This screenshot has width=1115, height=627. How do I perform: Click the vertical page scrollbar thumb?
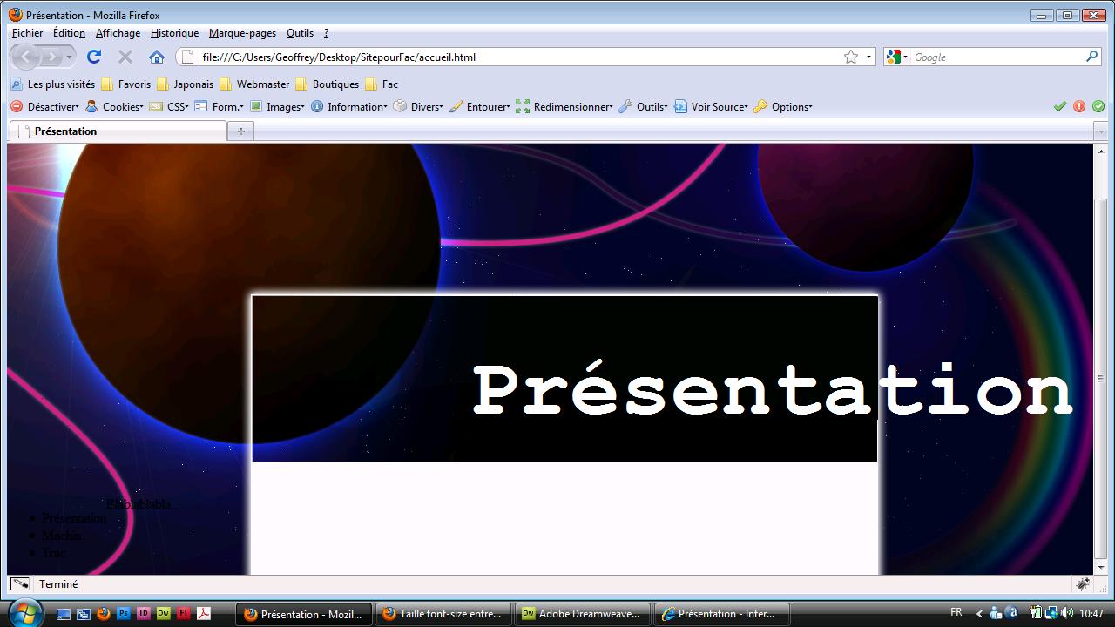(x=1100, y=379)
